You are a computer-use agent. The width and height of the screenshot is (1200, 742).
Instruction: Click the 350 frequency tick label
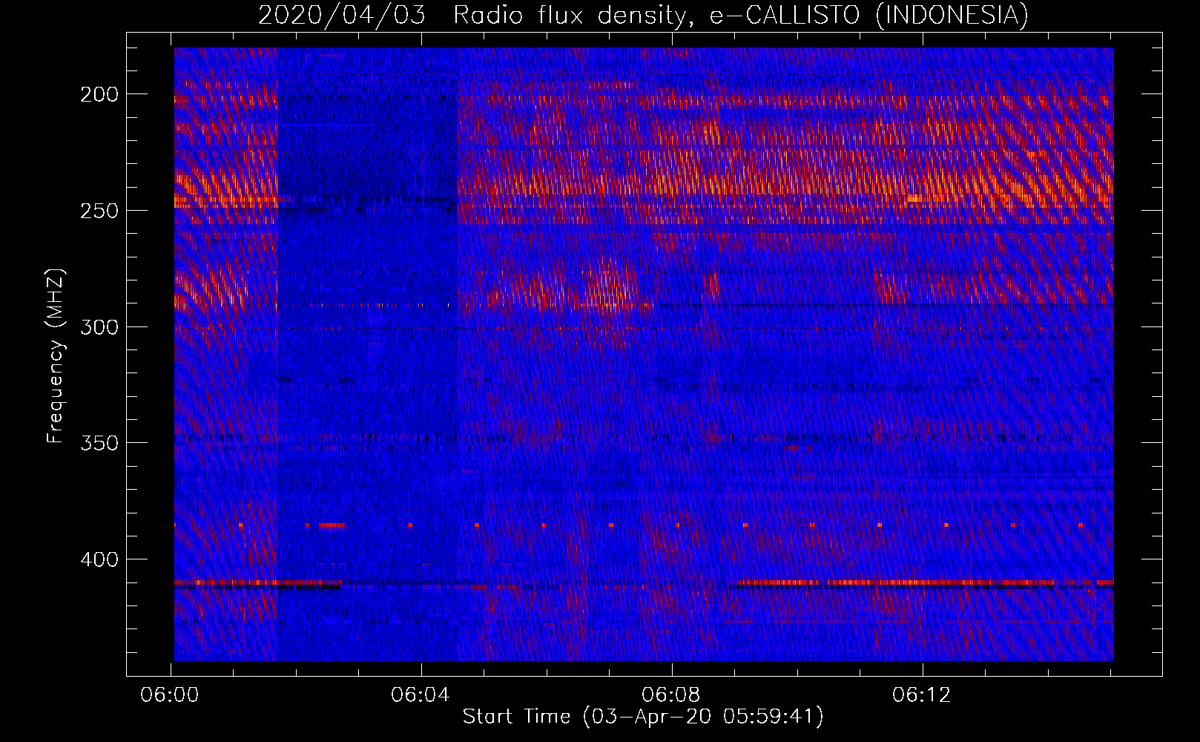click(x=99, y=443)
